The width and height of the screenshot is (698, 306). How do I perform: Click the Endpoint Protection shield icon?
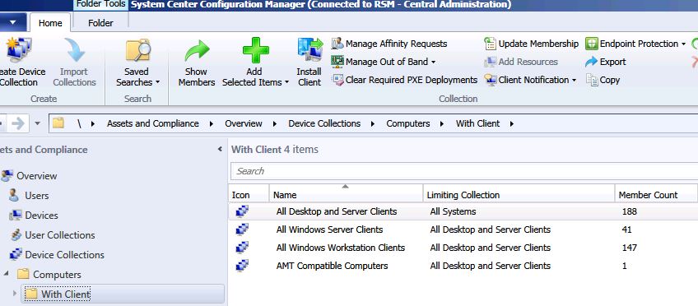(592, 44)
